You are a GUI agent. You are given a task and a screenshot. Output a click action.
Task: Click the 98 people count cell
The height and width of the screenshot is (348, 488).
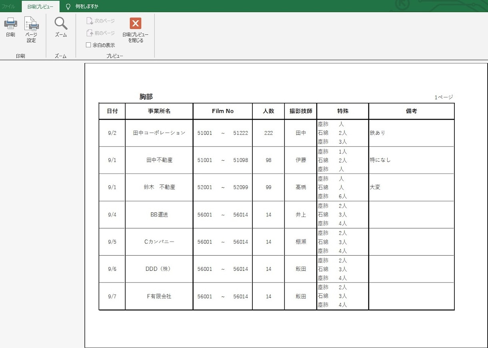[268, 160]
